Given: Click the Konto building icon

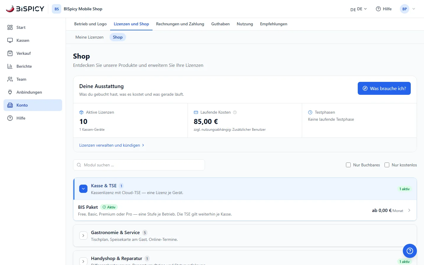Looking at the screenshot, I should pyautogui.click(x=10, y=105).
